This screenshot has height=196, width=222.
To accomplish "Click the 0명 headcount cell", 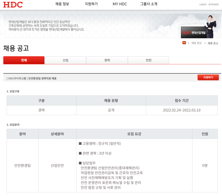I will click(x=205, y=165).
